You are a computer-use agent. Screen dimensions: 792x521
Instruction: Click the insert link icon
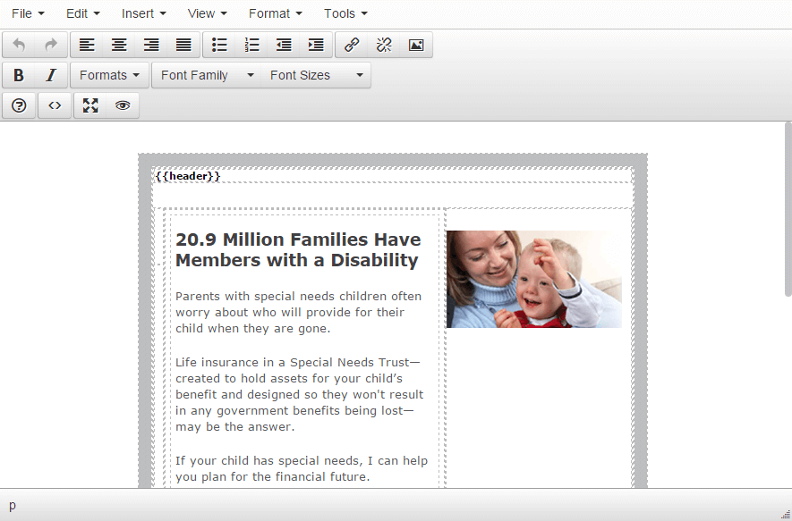click(351, 44)
